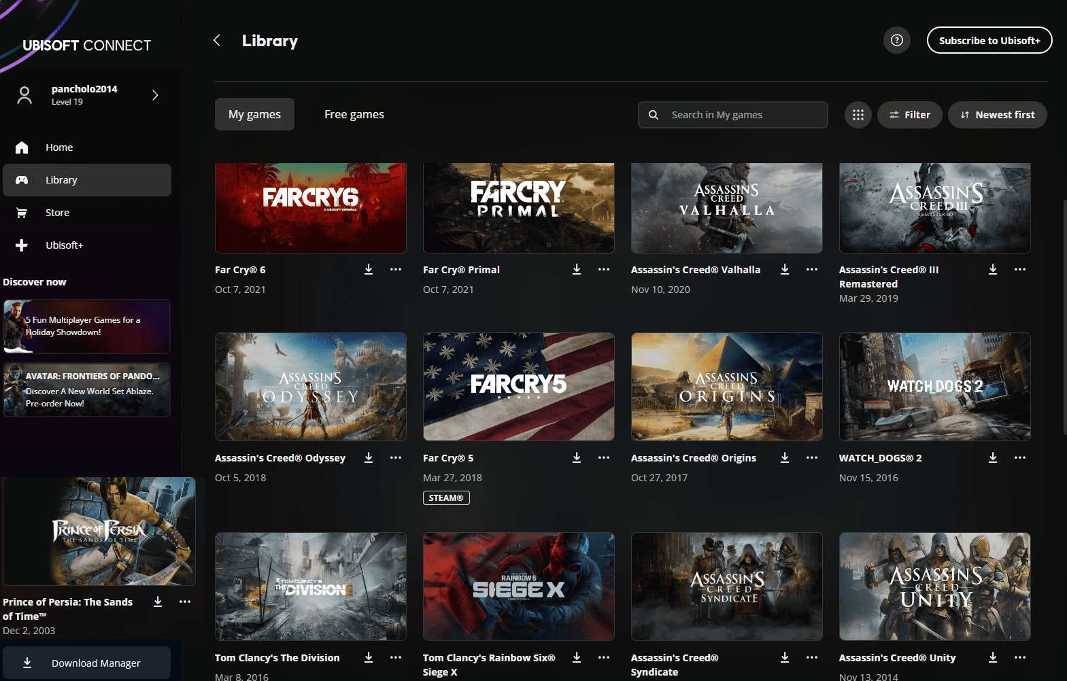Switch library to grid view icon
The height and width of the screenshot is (681, 1067).
(858, 115)
